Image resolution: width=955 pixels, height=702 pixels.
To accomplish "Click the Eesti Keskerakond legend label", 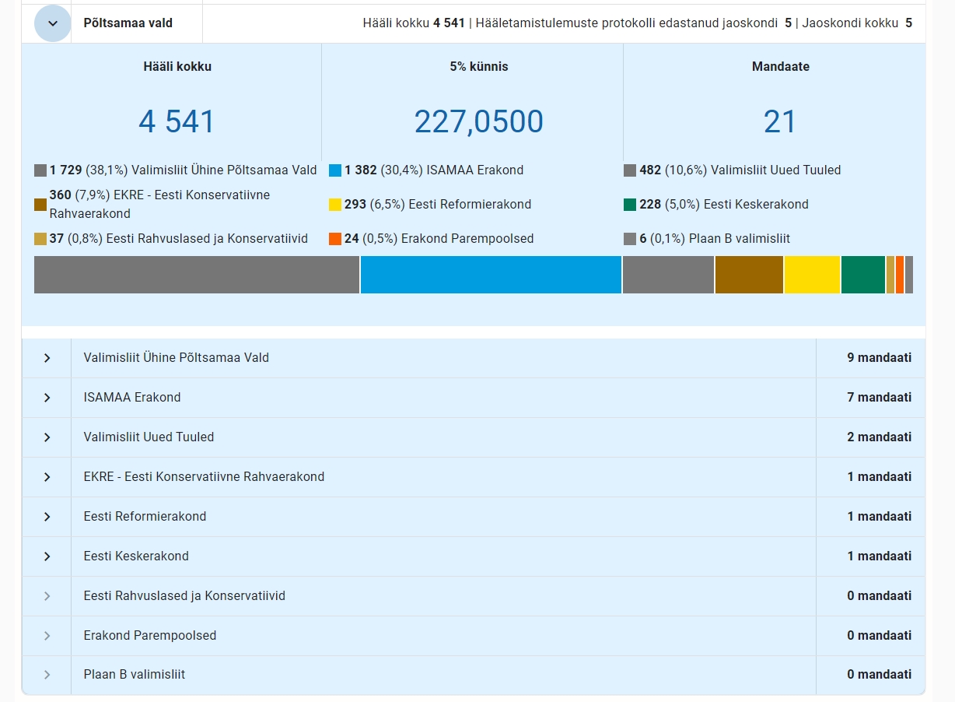I will pyautogui.click(x=755, y=205).
